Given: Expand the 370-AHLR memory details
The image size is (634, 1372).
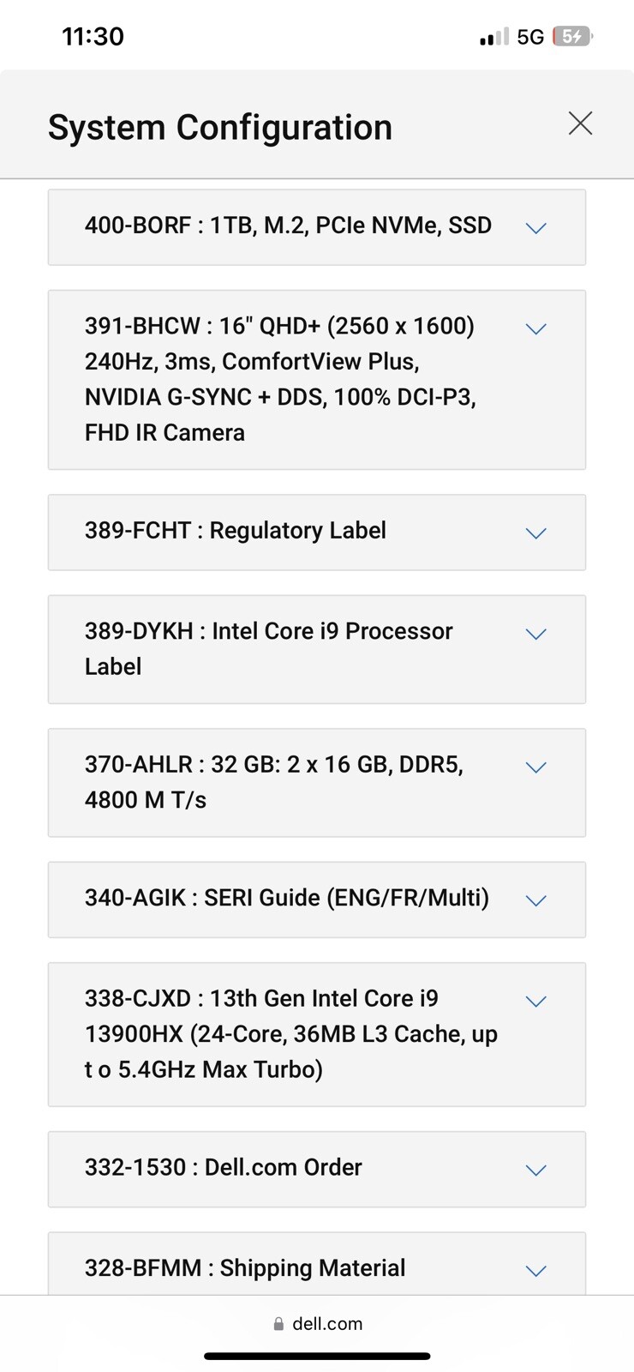Looking at the screenshot, I should click(x=535, y=767).
